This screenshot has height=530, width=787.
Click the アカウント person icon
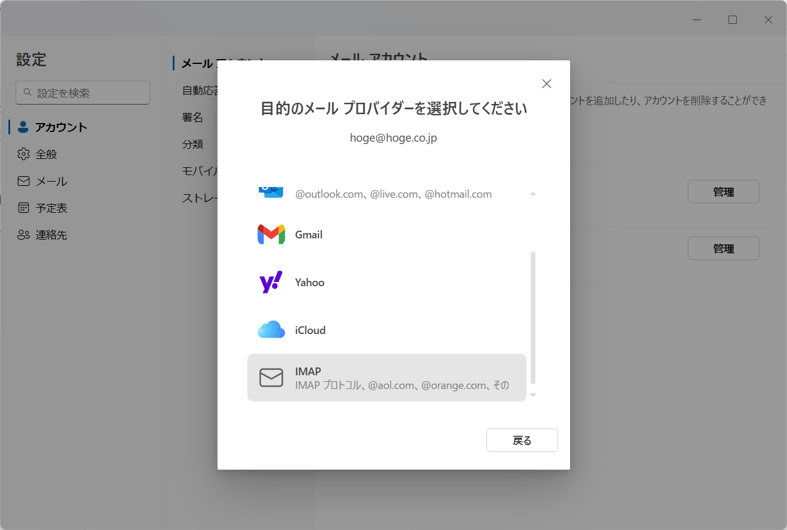23,127
